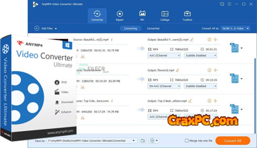Open the first video's Subtitle Disabled dropdown
The height and width of the screenshot is (148, 257).
point(200,56)
